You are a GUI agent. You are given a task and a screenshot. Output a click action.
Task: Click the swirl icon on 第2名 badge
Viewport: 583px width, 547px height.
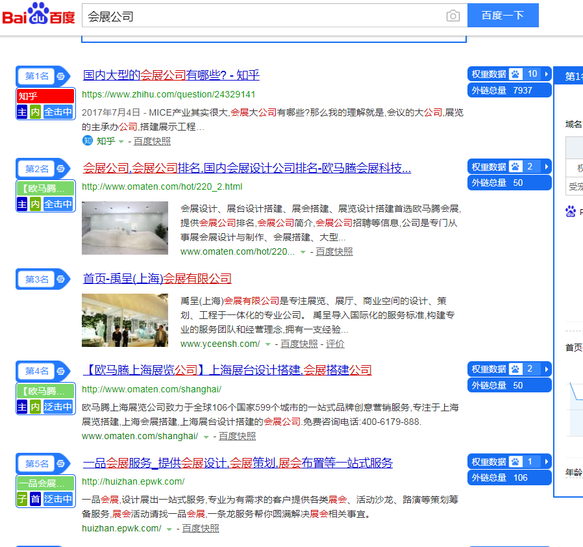pos(60,169)
